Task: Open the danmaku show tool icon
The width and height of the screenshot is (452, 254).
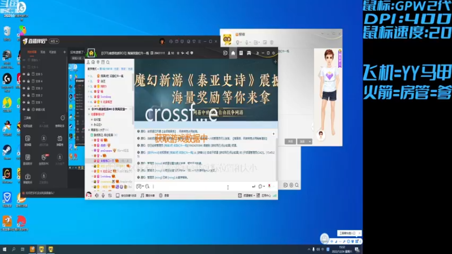Action: pyautogui.click(x=60, y=138)
